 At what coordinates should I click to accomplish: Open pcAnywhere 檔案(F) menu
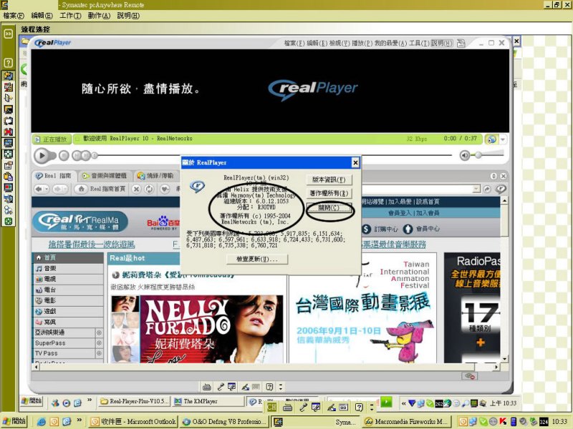tap(14, 16)
